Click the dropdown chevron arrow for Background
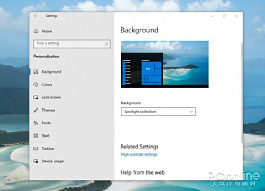The height and width of the screenshot is (191, 265). [191, 112]
